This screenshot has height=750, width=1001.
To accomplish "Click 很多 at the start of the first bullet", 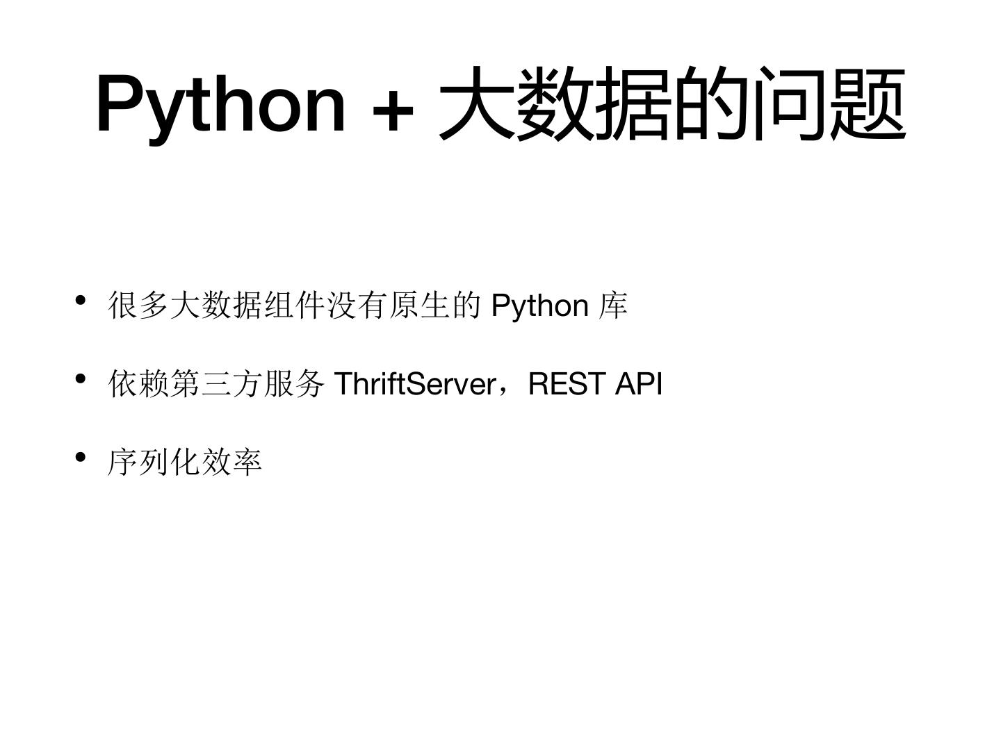I will tap(139, 306).
